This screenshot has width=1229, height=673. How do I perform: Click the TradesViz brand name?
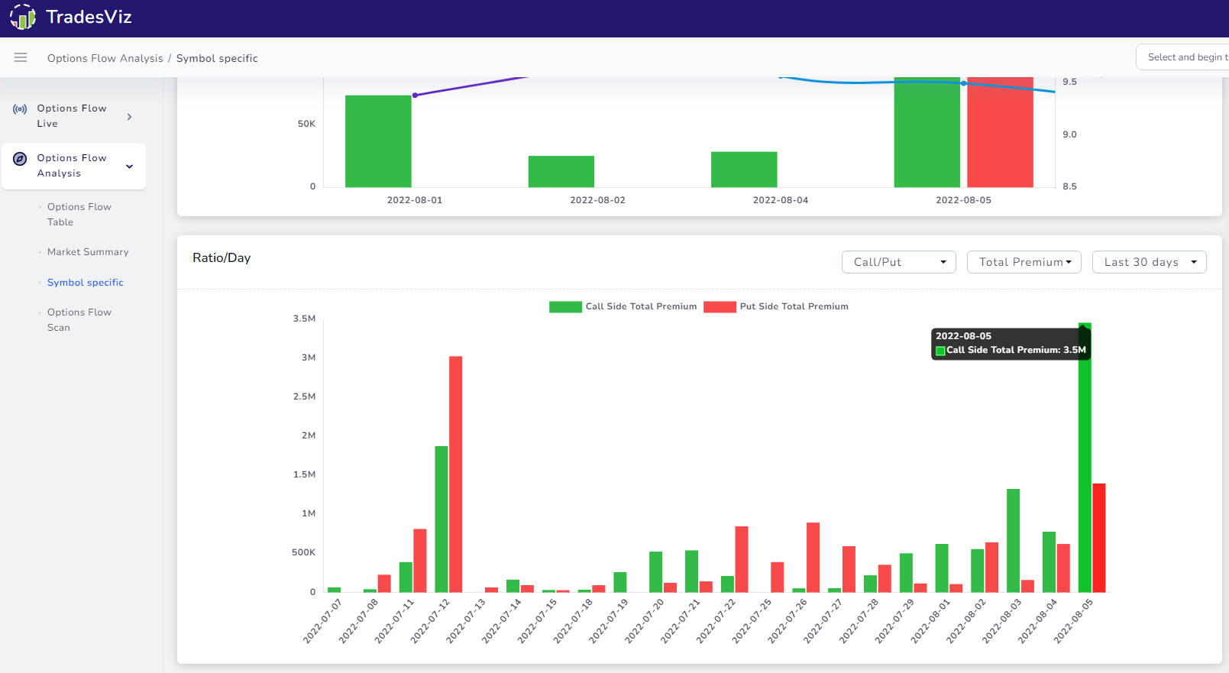coord(89,17)
